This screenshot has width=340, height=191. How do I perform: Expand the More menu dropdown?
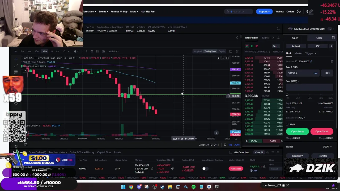pyautogui.click(x=134, y=12)
